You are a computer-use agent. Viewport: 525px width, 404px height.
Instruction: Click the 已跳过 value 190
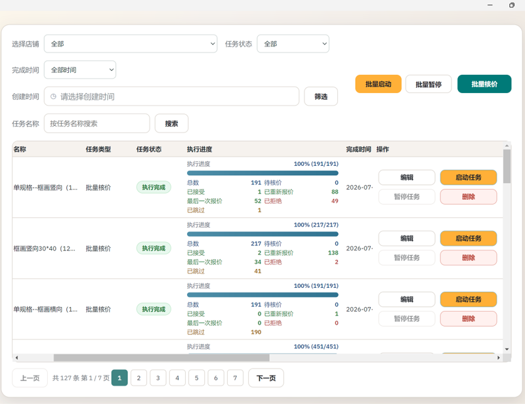(x=256, y=332)
